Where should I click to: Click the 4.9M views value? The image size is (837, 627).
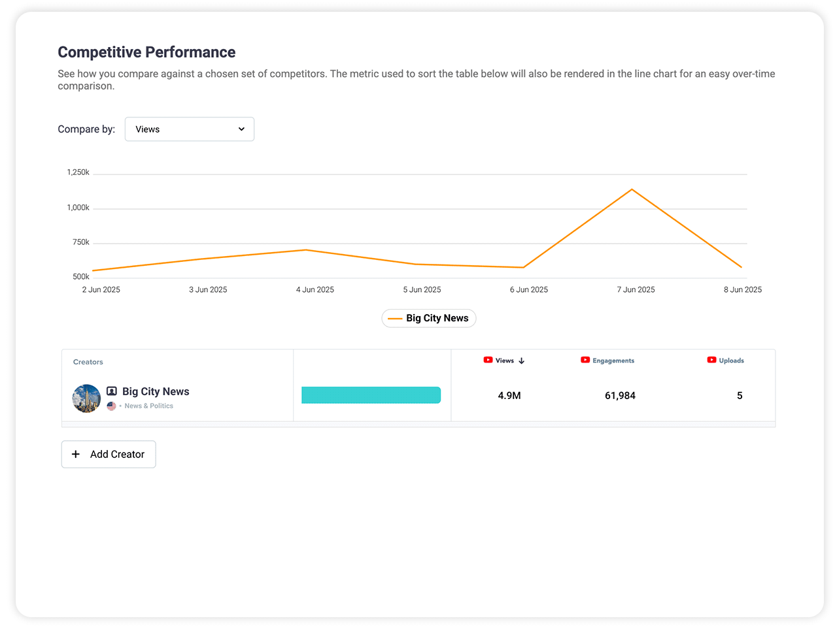tap(509, 396)
